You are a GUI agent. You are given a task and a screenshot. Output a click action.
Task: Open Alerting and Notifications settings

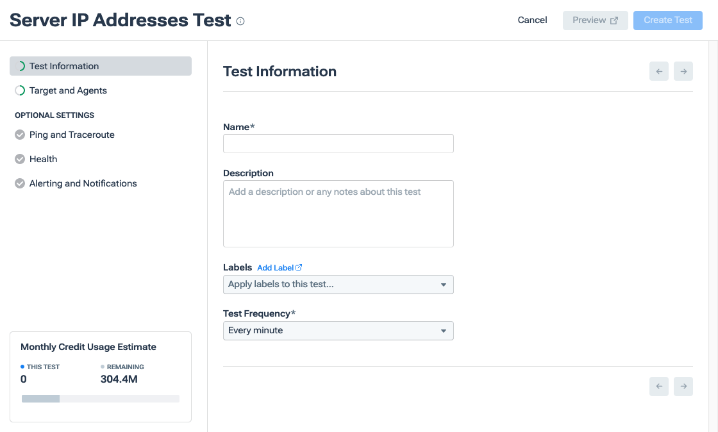point(83,183)
